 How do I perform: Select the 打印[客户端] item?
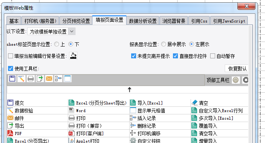86,133
